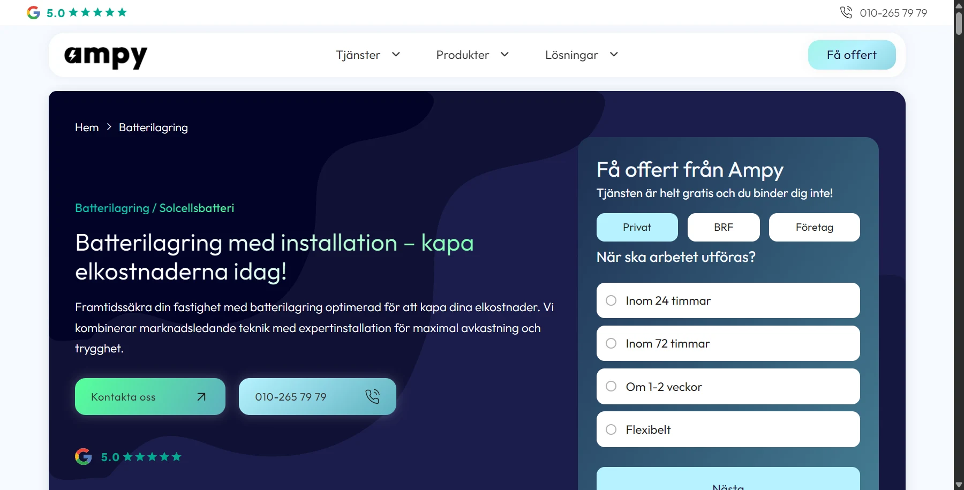Click the 'När ska arbetet utföras?' question text

point(676,257)
